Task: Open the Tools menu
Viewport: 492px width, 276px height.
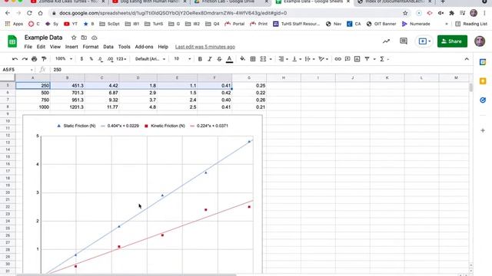Action: point(124,47)
